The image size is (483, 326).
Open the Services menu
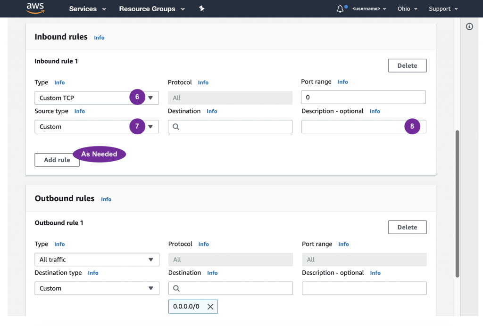coord(87,9)
